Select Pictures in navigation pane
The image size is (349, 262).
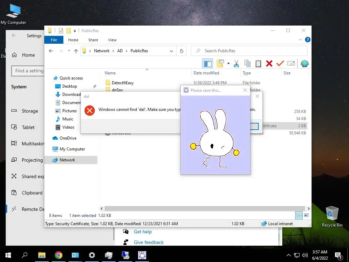[69, 111]
